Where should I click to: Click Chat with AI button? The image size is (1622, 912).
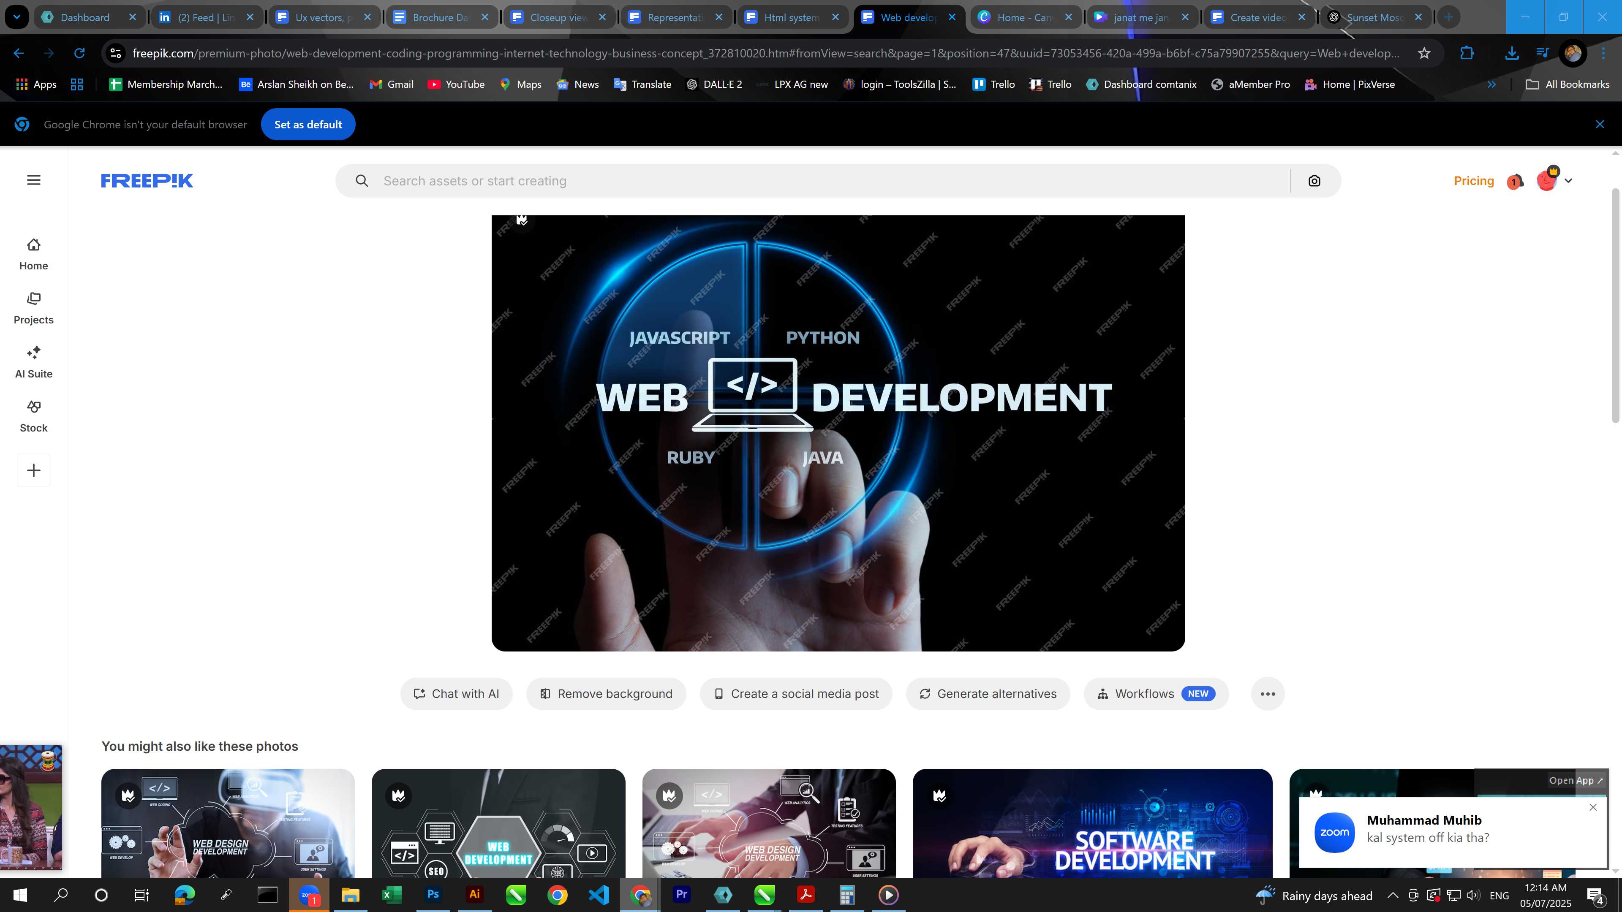coord(456,694)
